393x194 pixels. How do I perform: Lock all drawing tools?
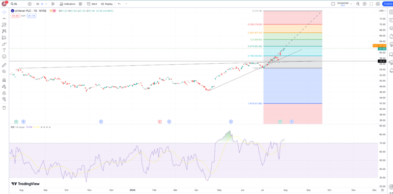pyautogui.click(x=4, y=93)
